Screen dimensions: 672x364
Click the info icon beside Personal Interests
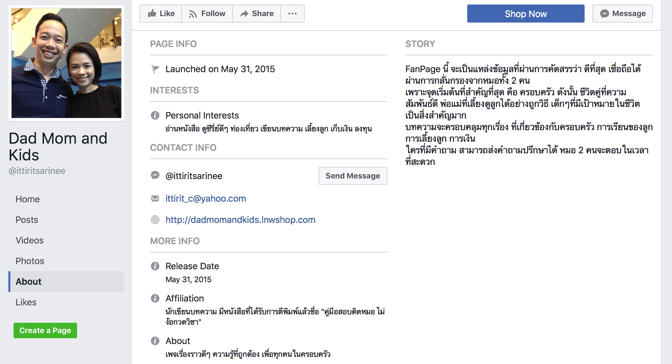point(155,115)
